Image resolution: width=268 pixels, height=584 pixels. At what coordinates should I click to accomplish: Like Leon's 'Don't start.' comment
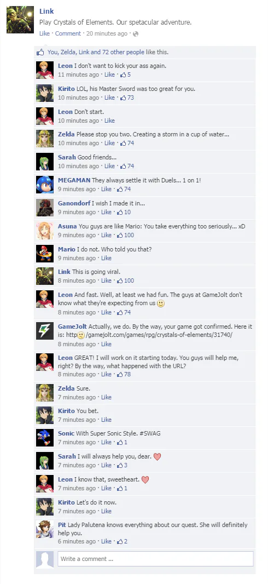coord(109,121)
